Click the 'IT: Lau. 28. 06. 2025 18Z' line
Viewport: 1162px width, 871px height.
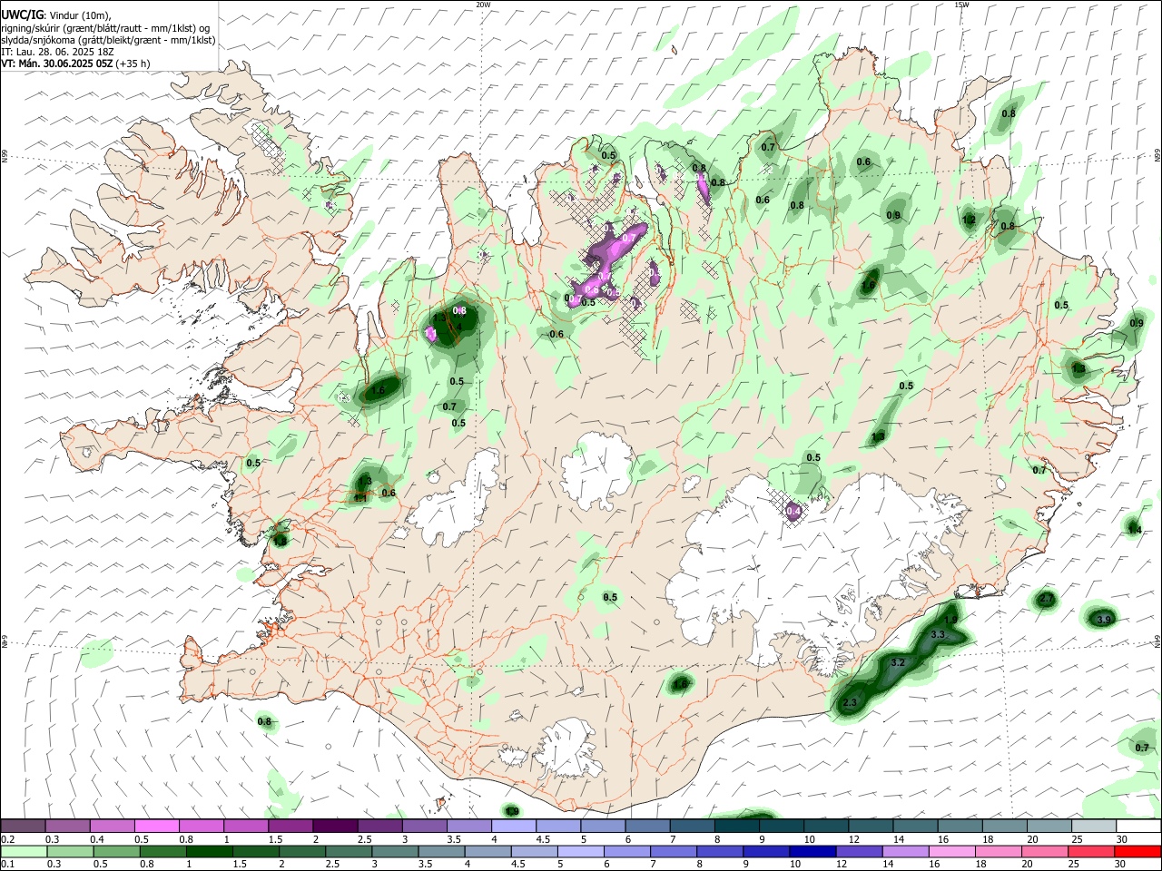tap(57, 52)
